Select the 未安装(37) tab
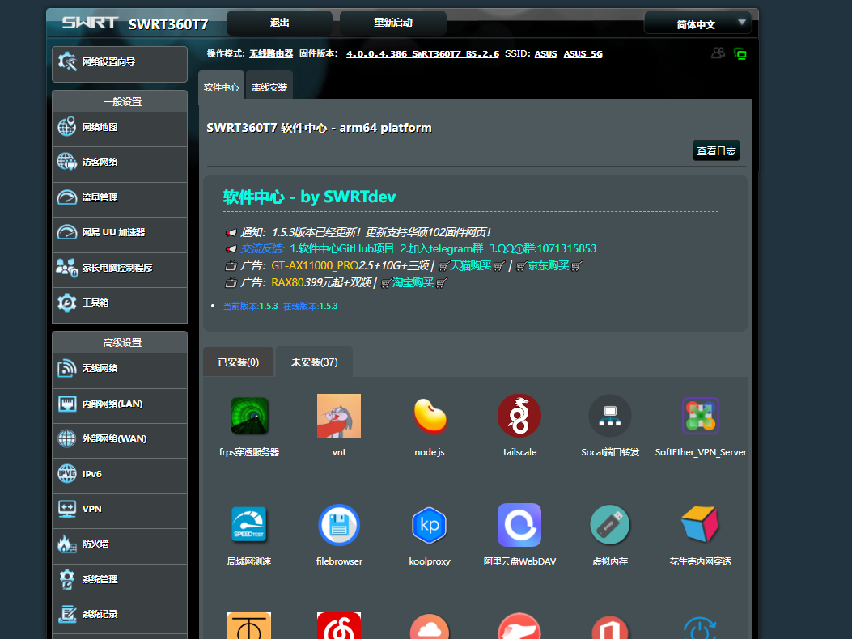Screen dimensions: 852x639 coord(314,362)
